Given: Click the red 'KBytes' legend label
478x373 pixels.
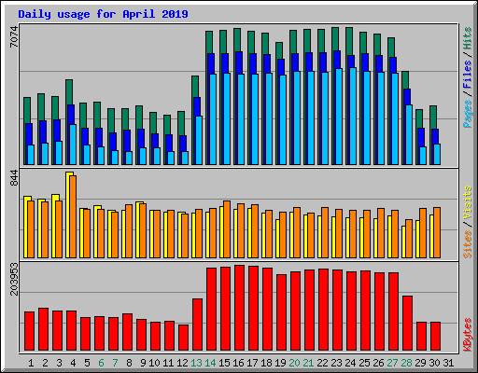Looking at the screenshot, I should click(x=468, y=335).
